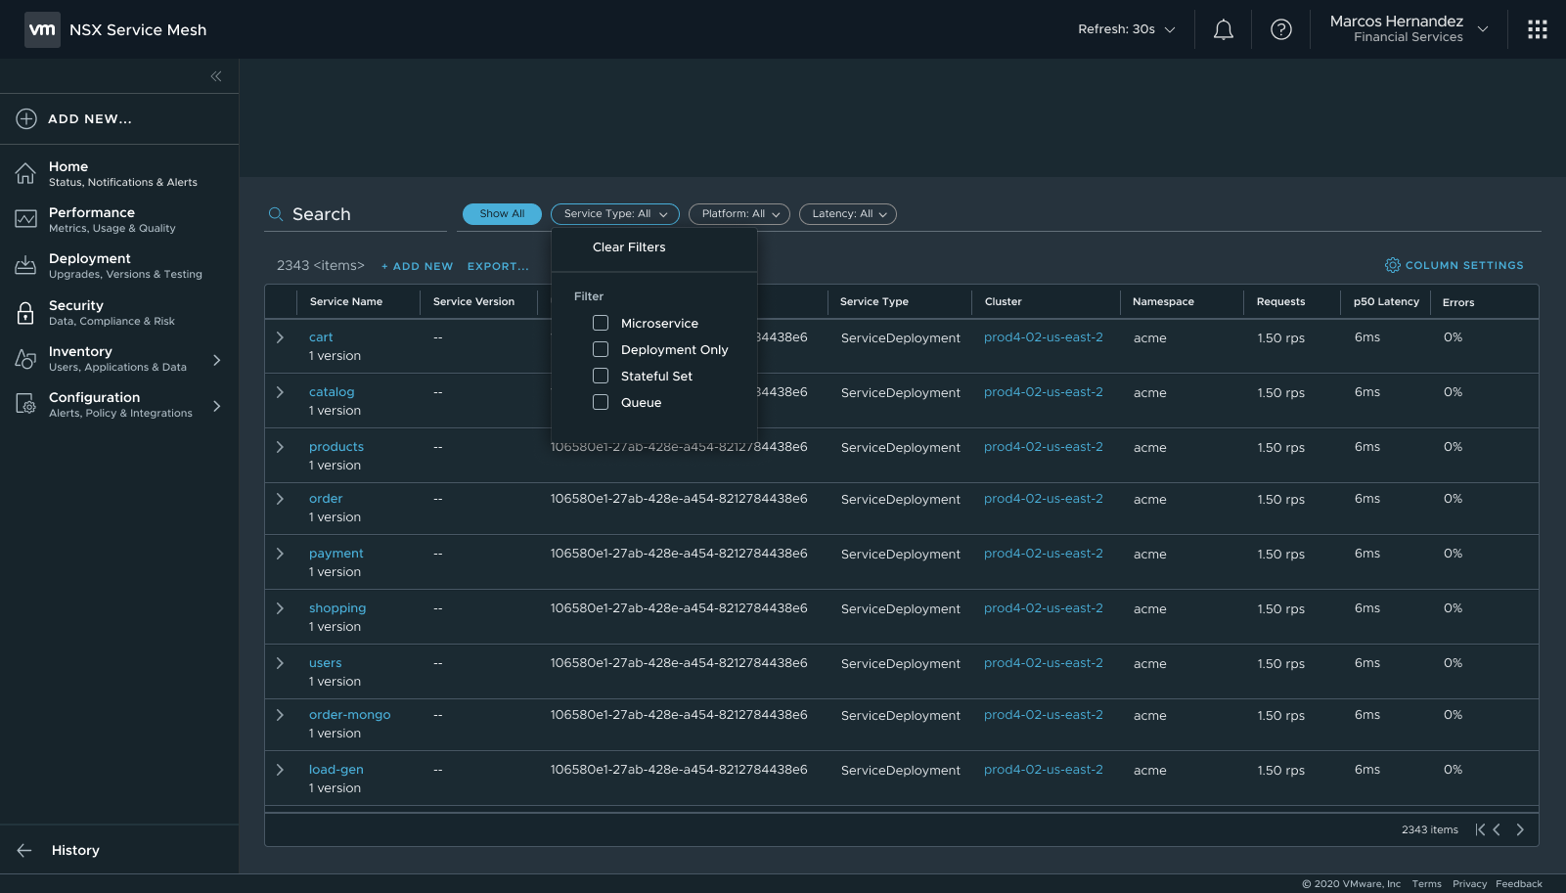Jump to first page of results
Viewport: 1566px width, 893px height.
click(x=1480, y=829)
